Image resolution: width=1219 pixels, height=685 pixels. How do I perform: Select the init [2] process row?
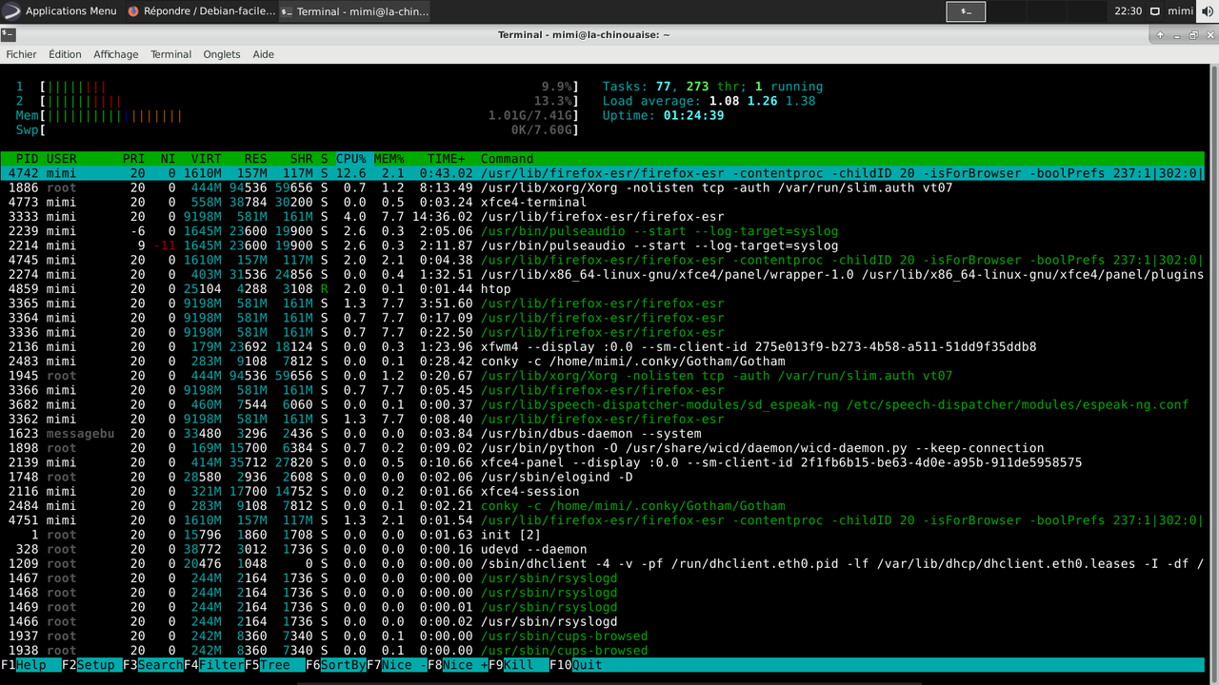(602, 535)
